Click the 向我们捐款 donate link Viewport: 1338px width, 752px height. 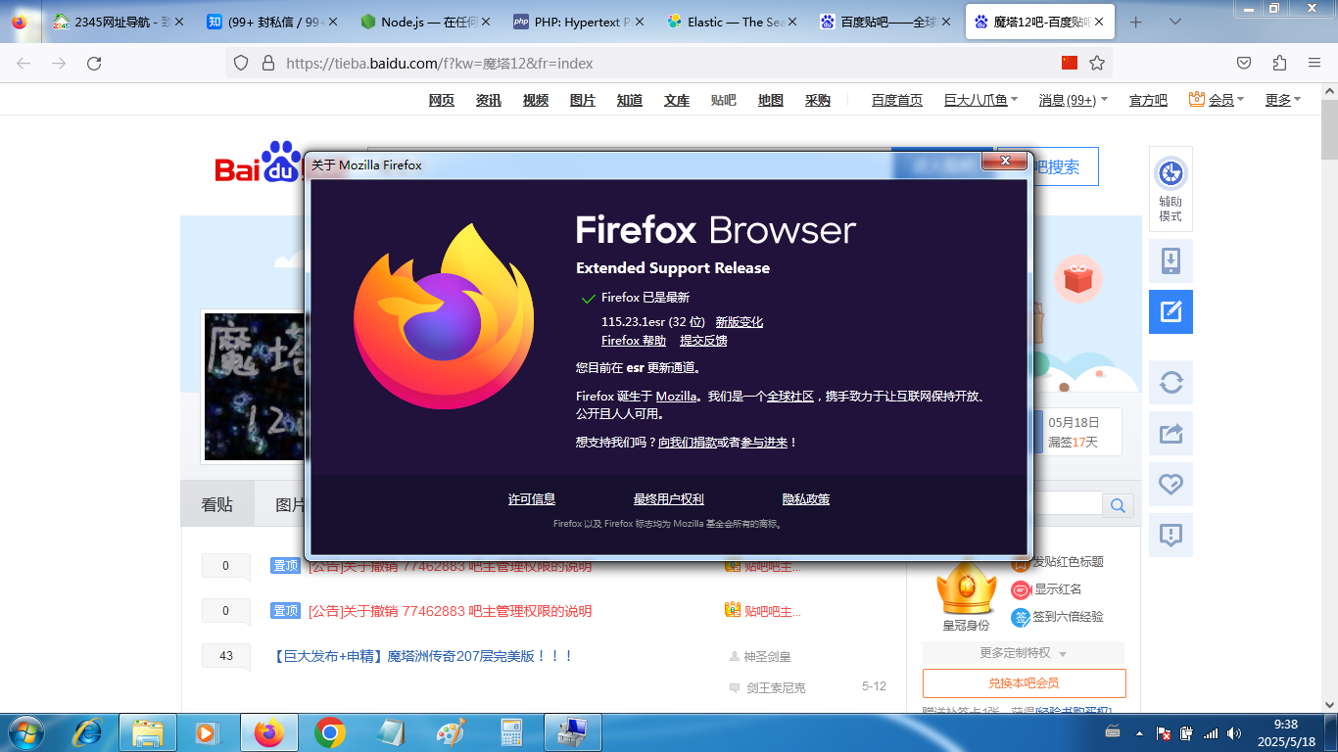[x=688, y=443]
